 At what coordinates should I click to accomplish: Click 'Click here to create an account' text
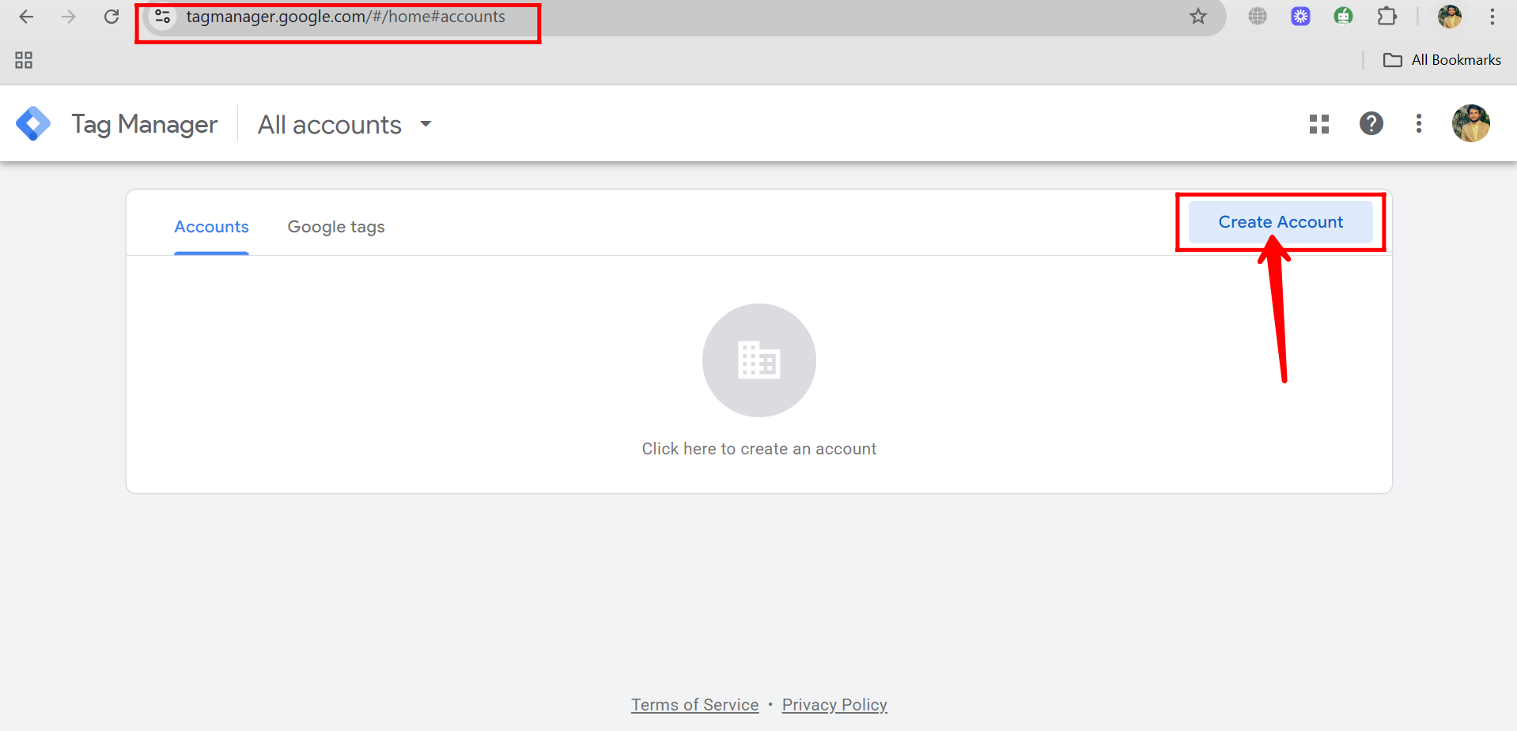[x=759, y=449]
